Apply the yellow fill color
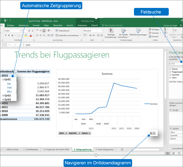Viewport: 183px width, 167px height. pos(26,35)
